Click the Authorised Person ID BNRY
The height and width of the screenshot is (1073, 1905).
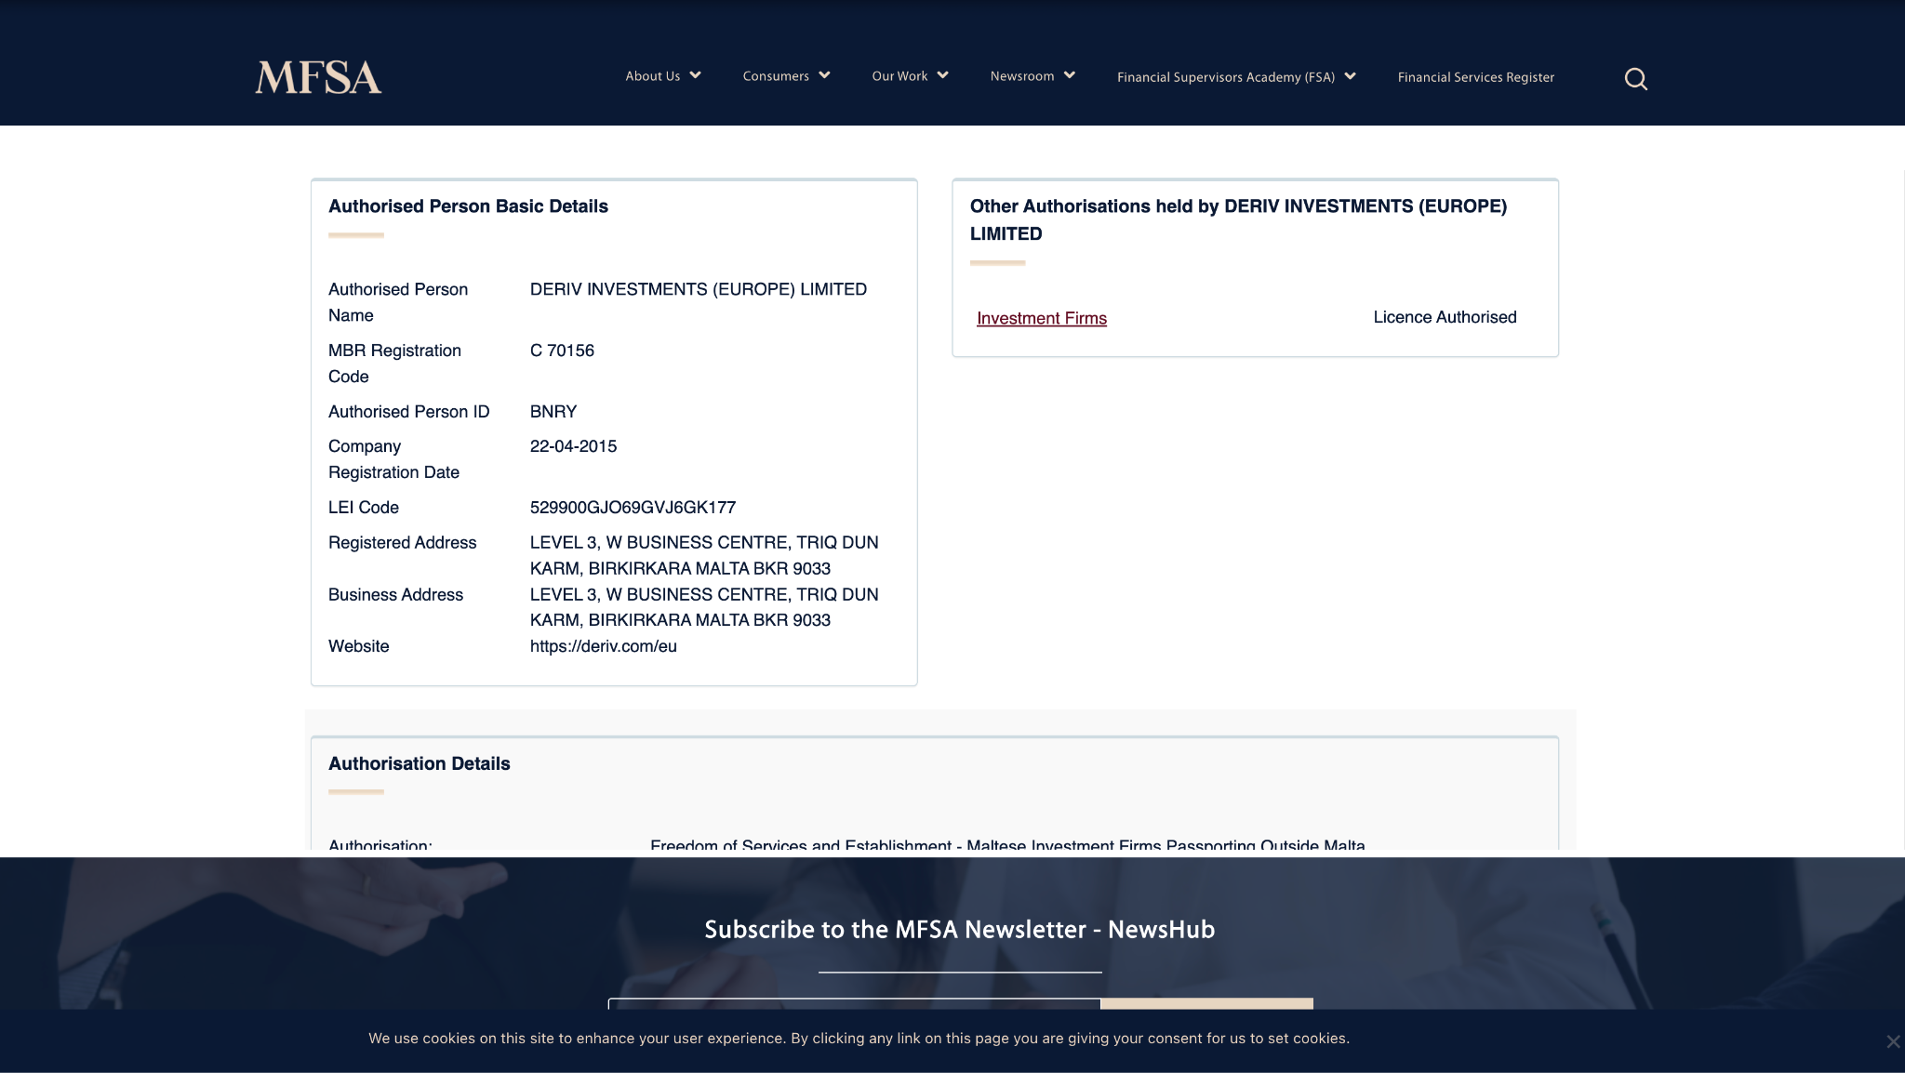pos(553,412)
